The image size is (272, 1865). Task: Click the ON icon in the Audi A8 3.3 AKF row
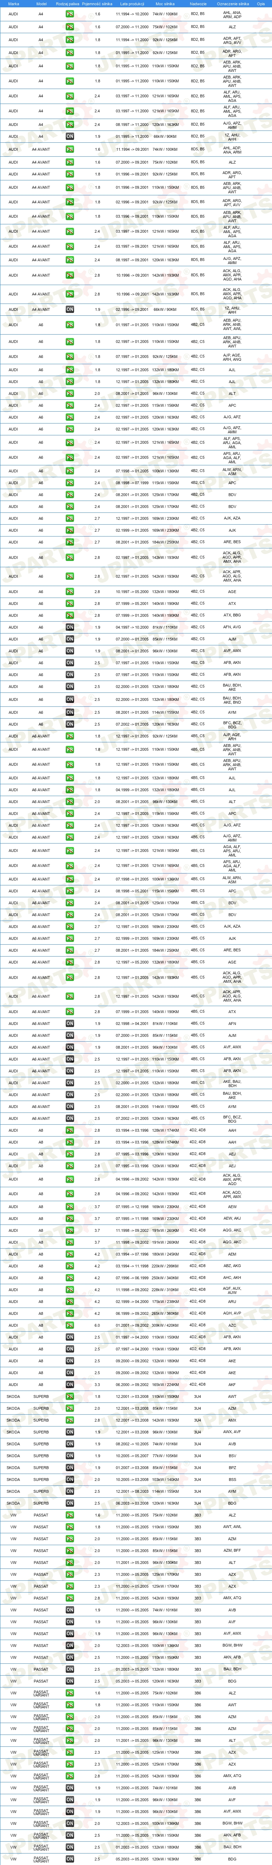tap(70, 1384)
